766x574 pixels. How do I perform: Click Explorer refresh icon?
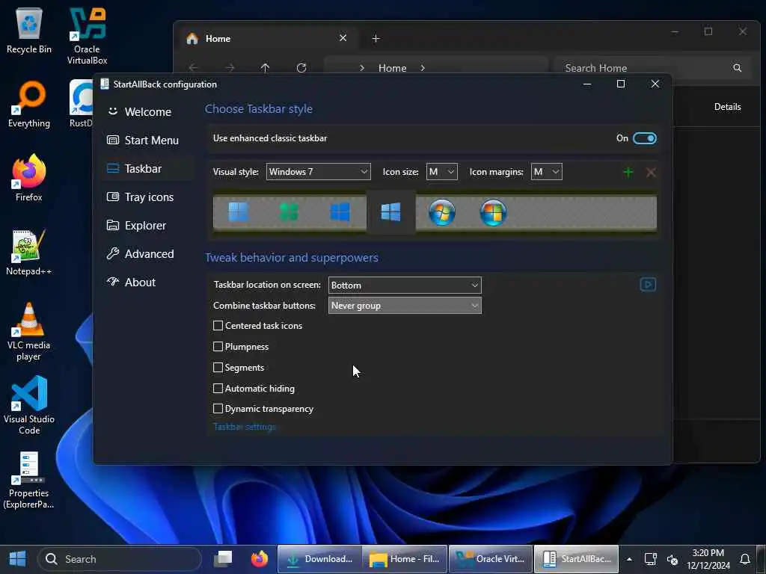(x=301, y=68)
